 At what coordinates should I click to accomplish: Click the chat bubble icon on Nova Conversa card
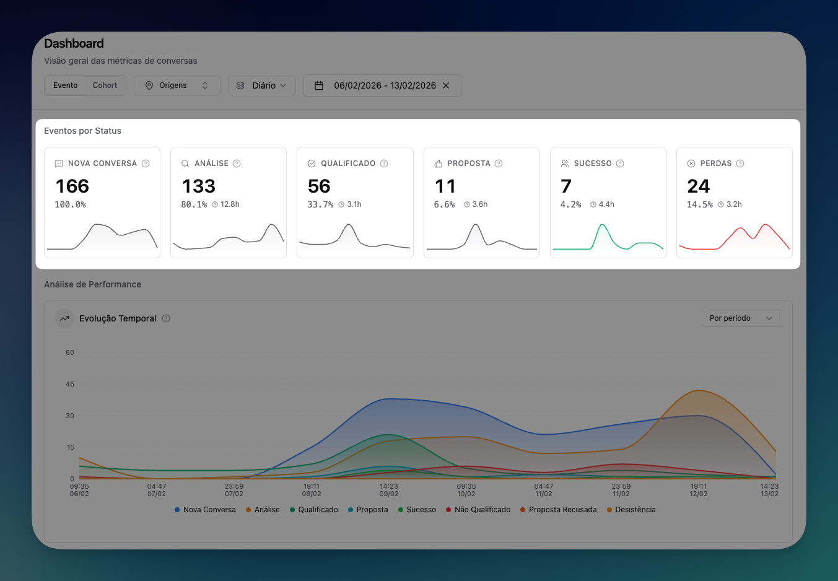(58, 163)
